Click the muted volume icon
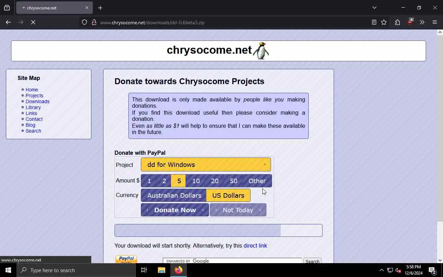The image size is (443, 277). (x=398, y=270)
